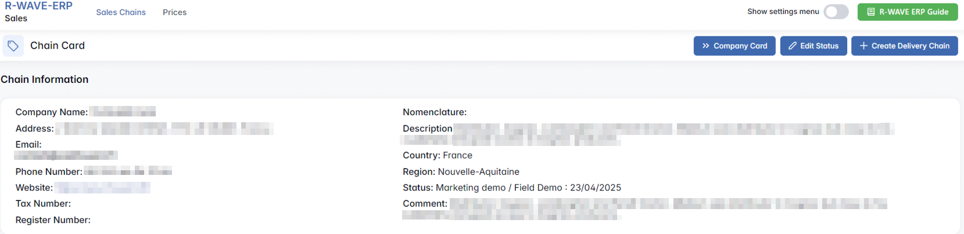Image resolution: width=964 pixels, height=234 pixels.
Task: Click the Region value Nouvelle-Aquitaine
Action: tap(478, 171)
